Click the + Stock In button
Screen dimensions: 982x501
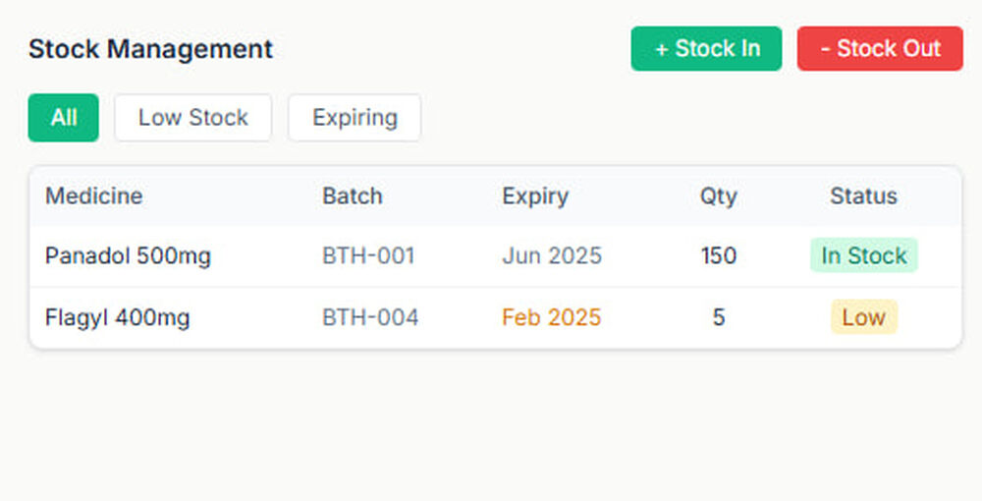point(706,49)
